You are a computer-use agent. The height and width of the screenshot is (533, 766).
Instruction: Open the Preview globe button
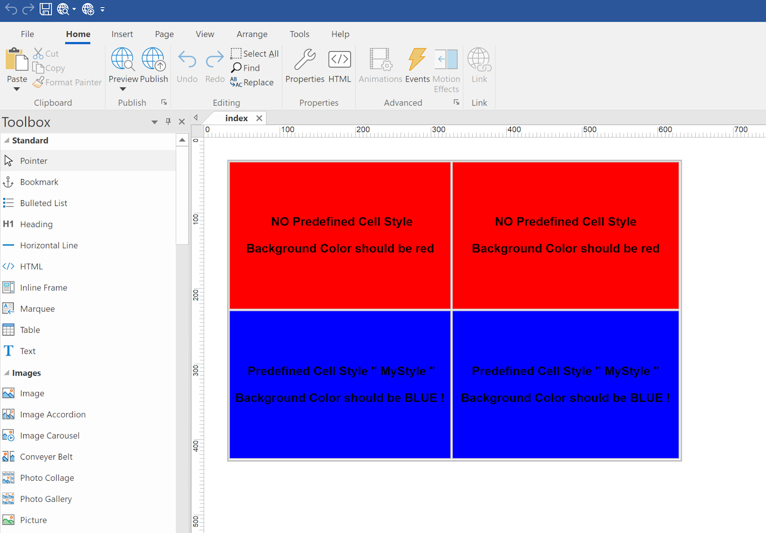click(123, 59)
